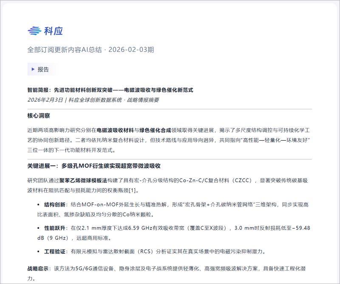Click the 战略启示 bold label
Viewport: 340px width, 284px height.
(x=38, y=270)
